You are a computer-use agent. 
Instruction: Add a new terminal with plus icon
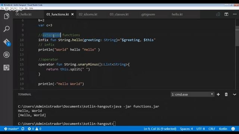point(218,94)
